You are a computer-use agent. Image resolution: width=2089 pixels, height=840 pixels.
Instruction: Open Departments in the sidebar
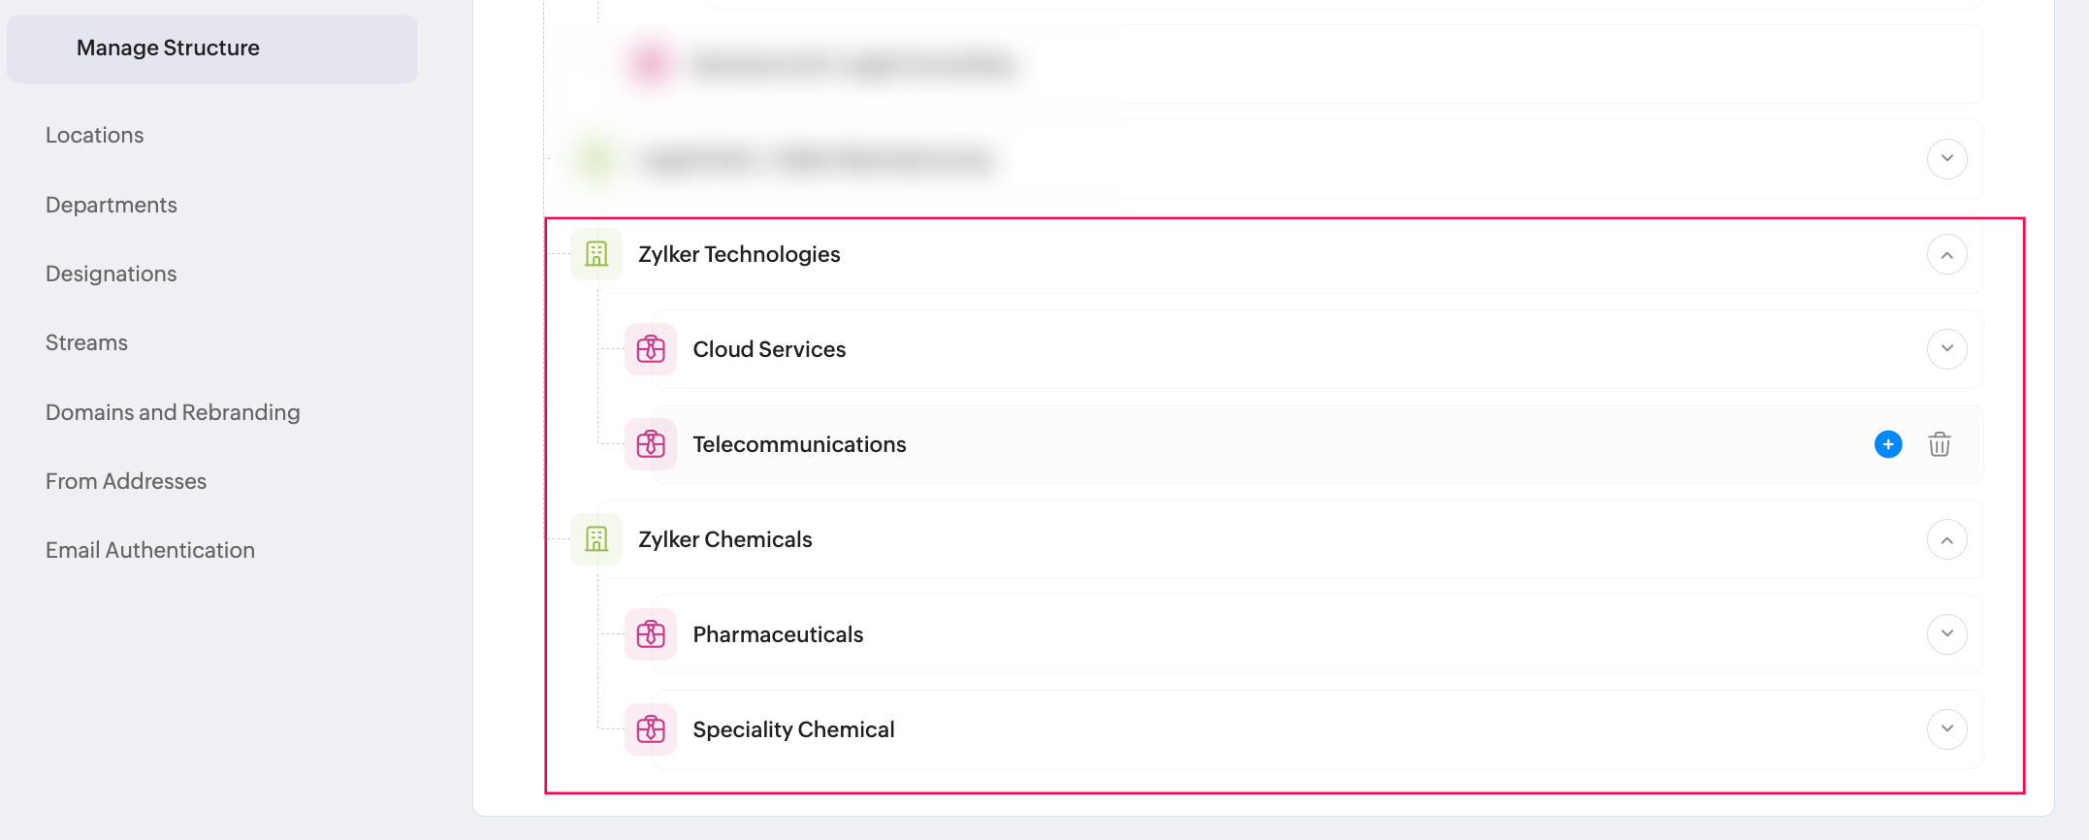[x=111, y=205]
